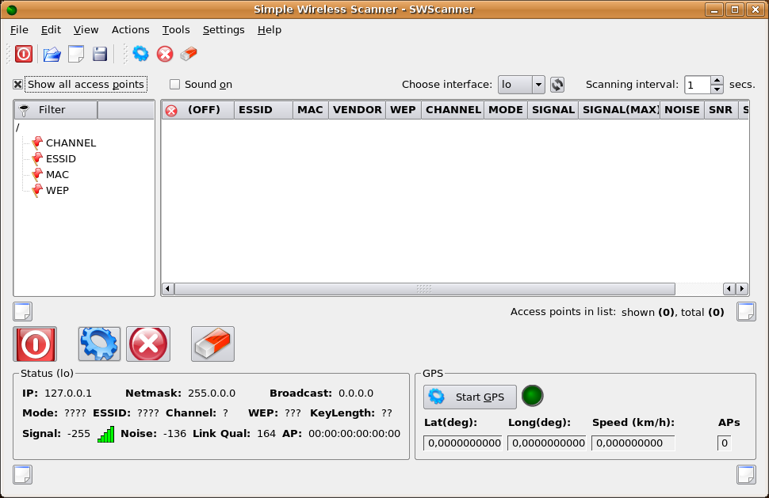The height and width of the screenshot is (498, 769).
Task: Open the Choose interface dropdown
Action: 522,85
